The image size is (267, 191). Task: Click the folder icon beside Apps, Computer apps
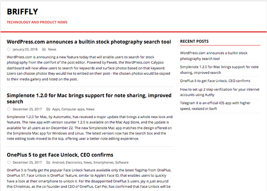tap(48, 109)
